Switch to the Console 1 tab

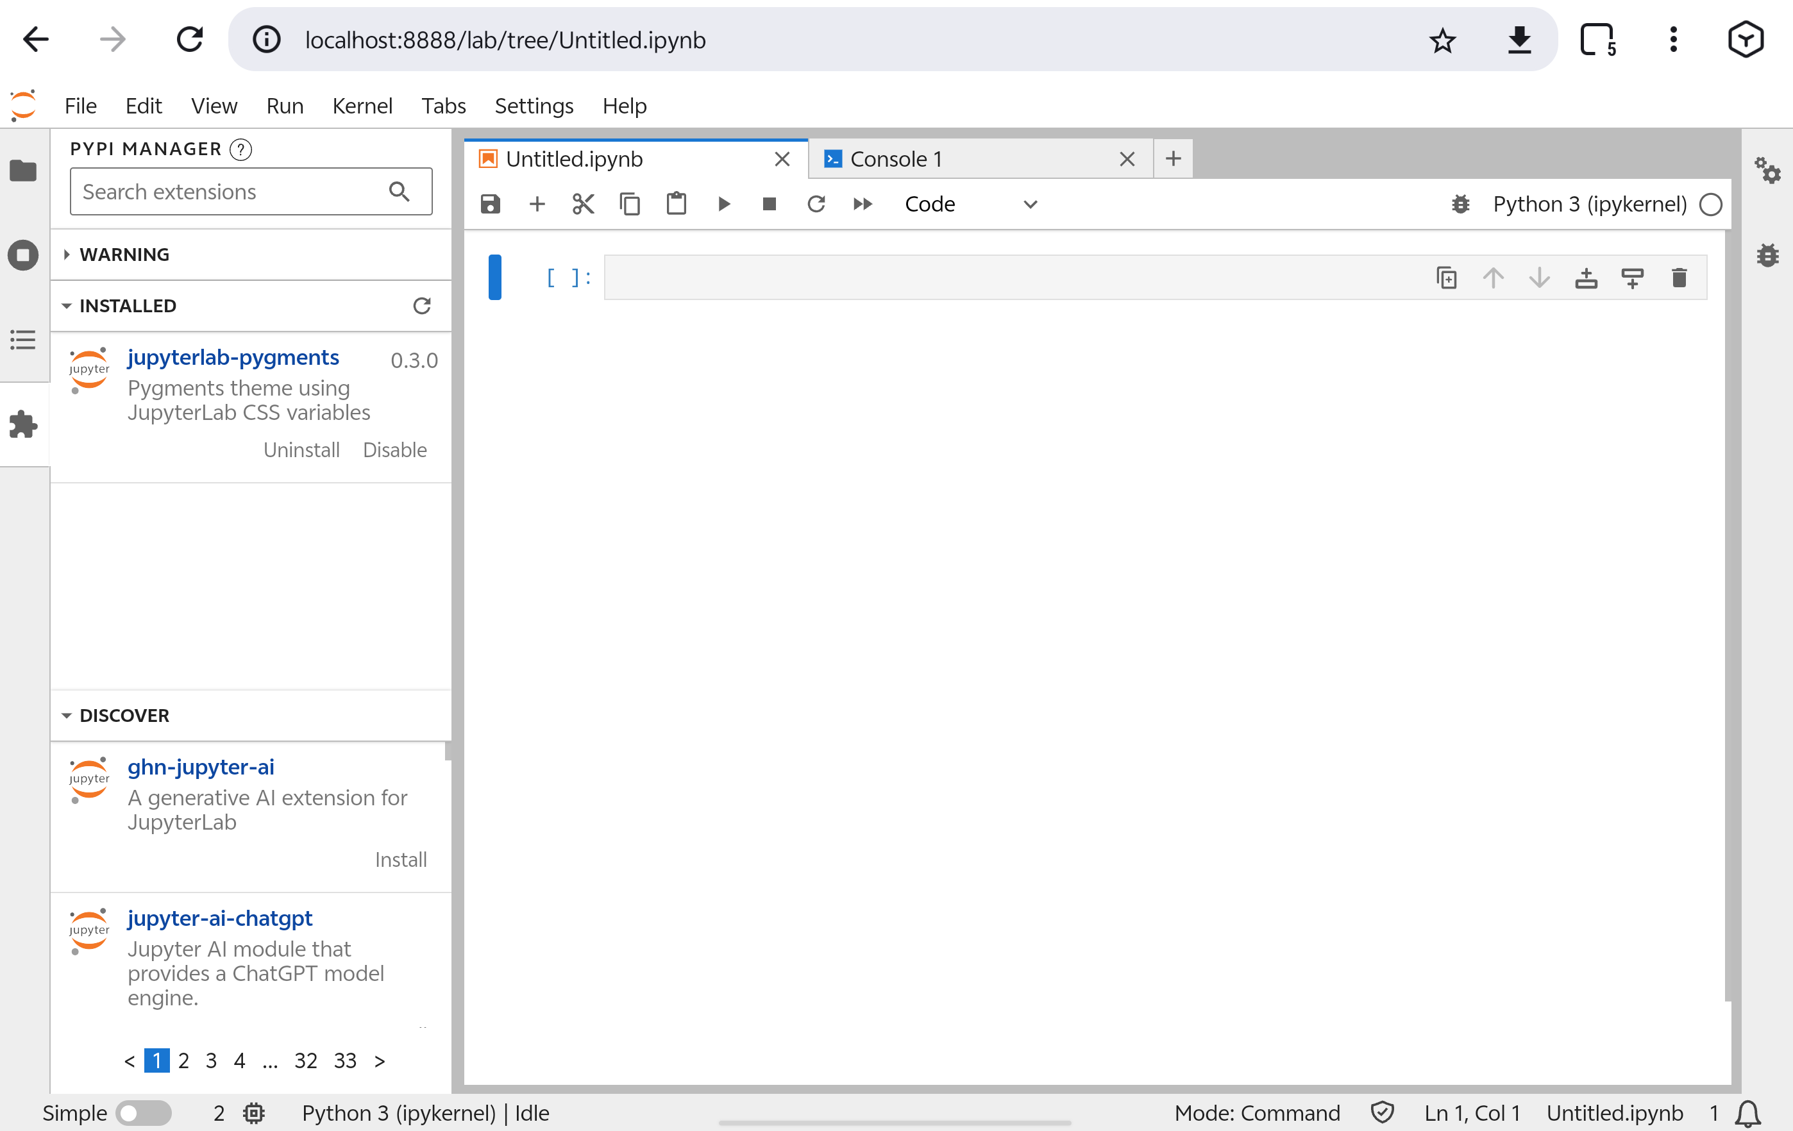click(895, 160)
